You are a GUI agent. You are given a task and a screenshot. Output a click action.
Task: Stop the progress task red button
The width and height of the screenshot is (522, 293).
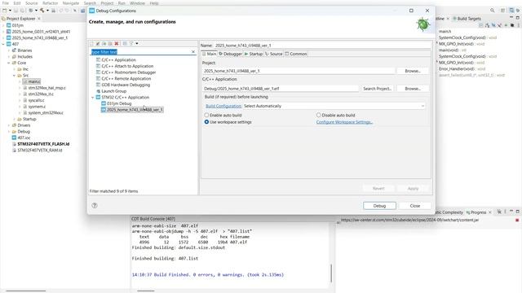[x=517, y=220]
